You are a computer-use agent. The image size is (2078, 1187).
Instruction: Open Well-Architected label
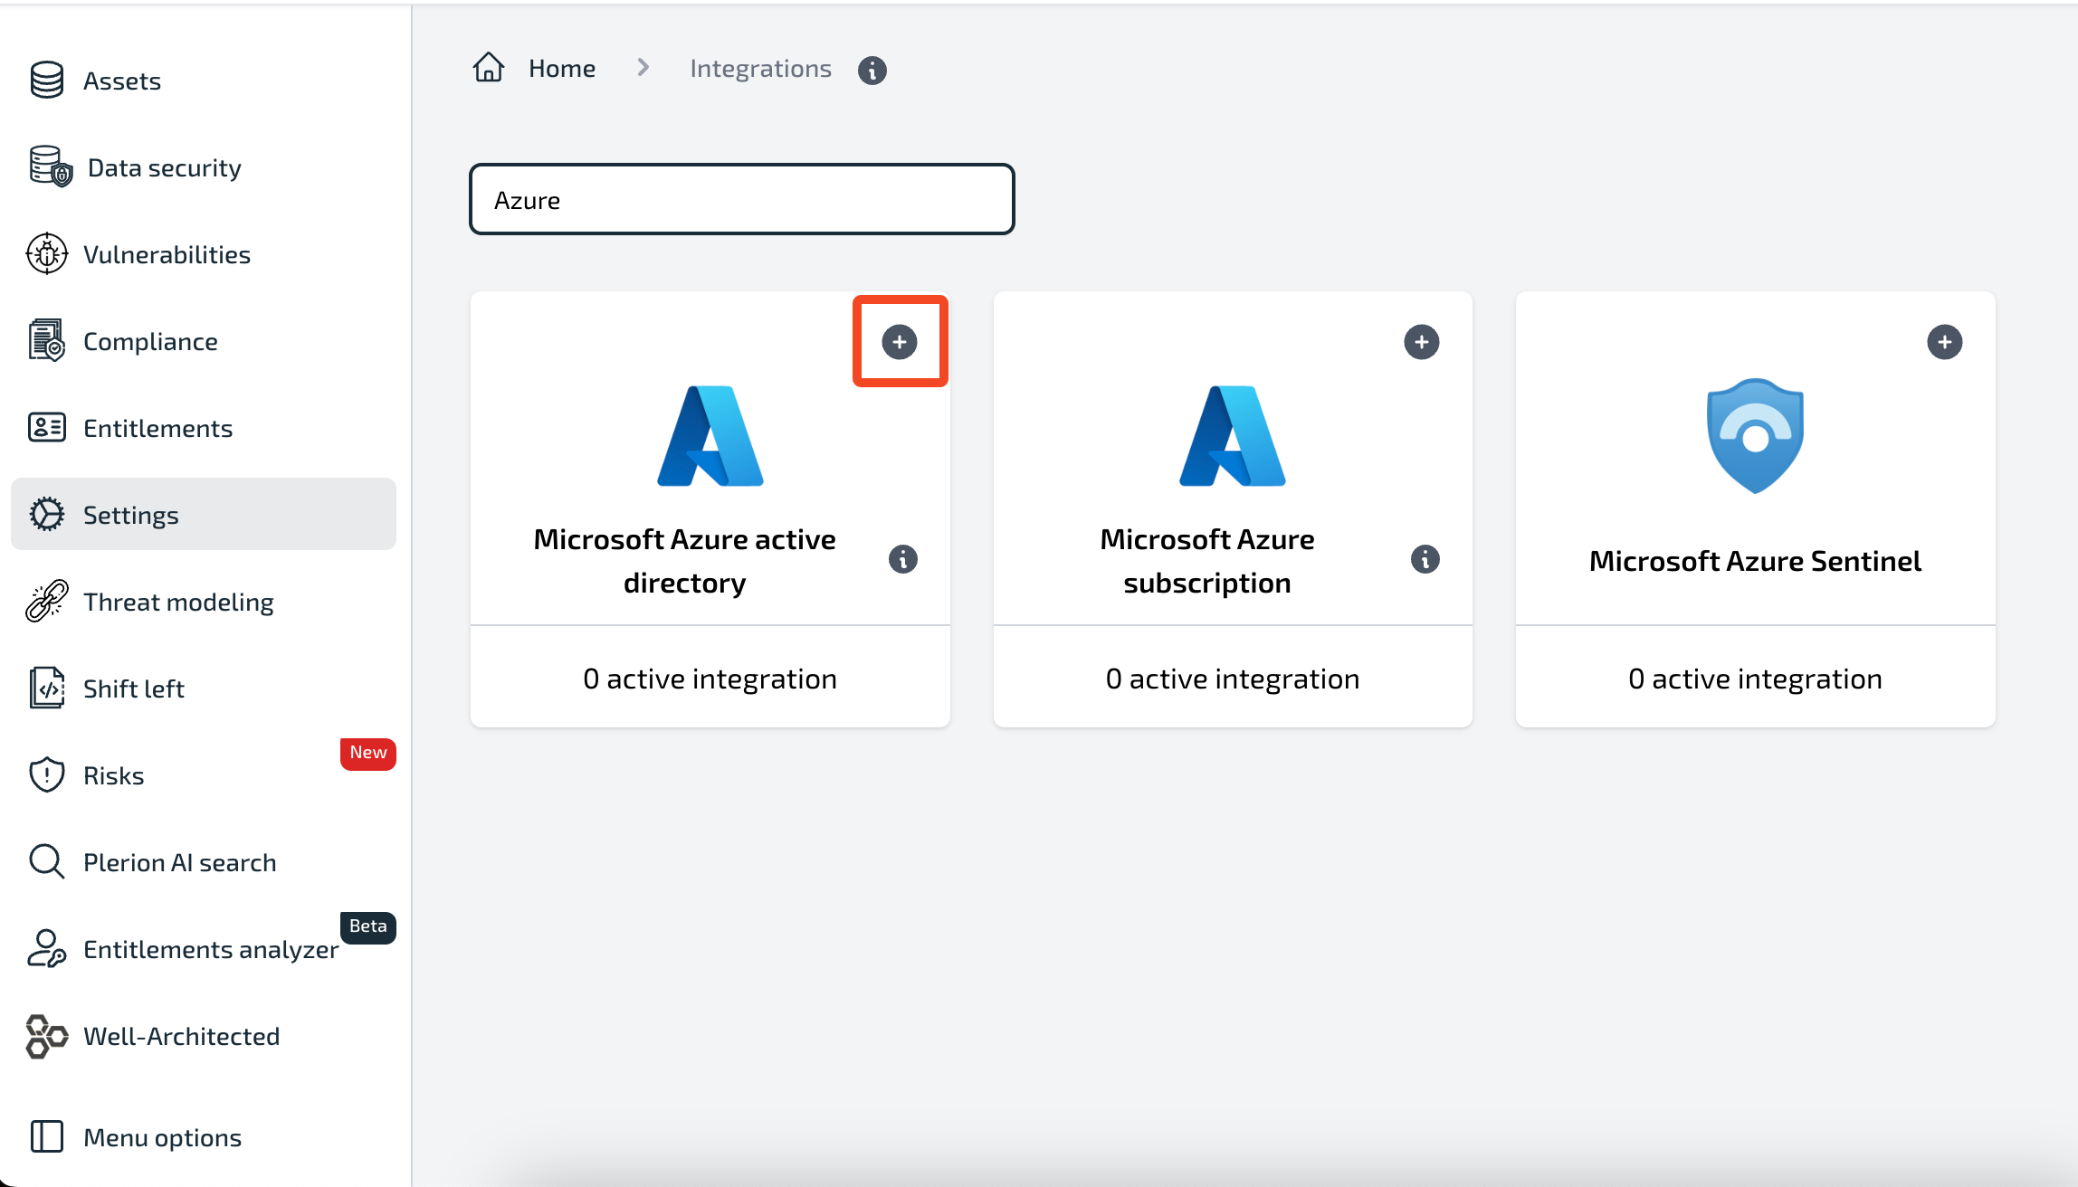(182, 1036)
